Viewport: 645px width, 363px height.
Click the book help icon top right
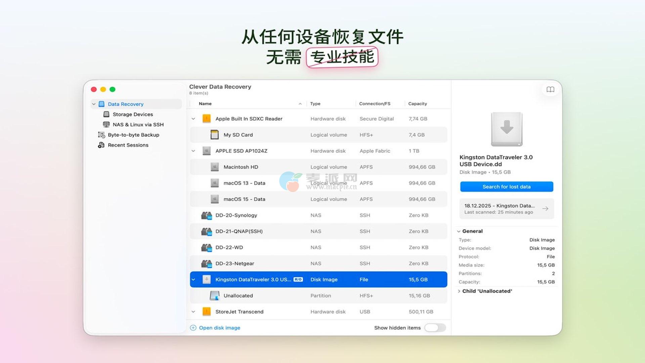point(550,89)
